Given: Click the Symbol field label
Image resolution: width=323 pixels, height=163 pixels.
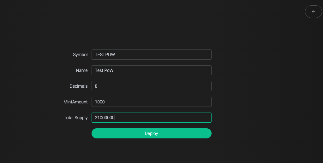Looking at the screenshot, I should coord(80,55).
